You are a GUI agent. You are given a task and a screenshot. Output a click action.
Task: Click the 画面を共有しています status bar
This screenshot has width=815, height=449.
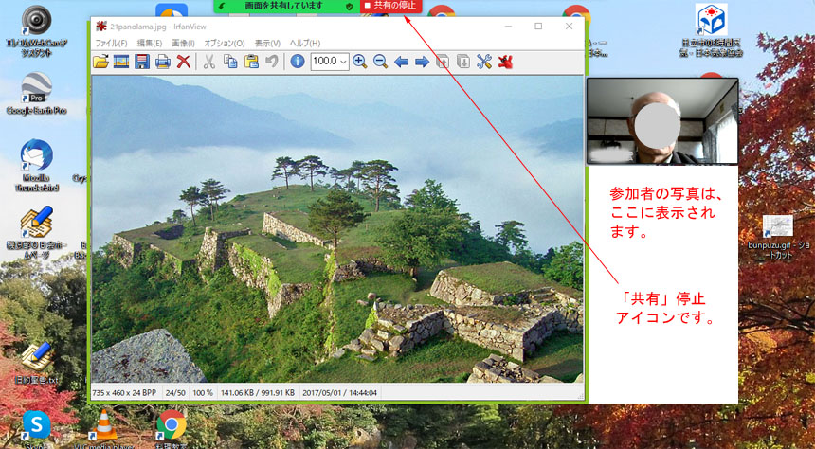(286, 7)
